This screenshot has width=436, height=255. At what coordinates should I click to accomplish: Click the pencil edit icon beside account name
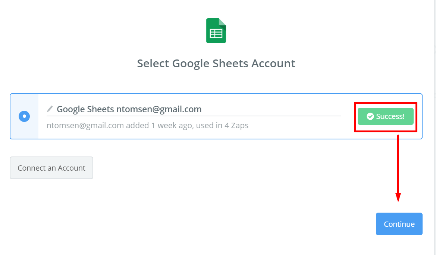pos(50,109)
